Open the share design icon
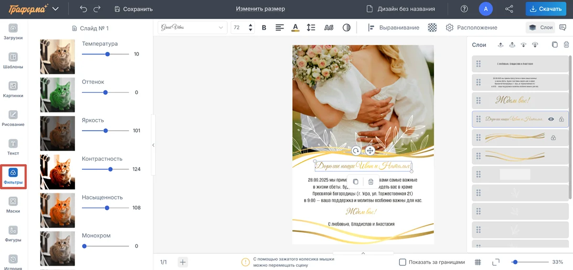The width and height of the screenshot is (573, 270). coord(509,9)
